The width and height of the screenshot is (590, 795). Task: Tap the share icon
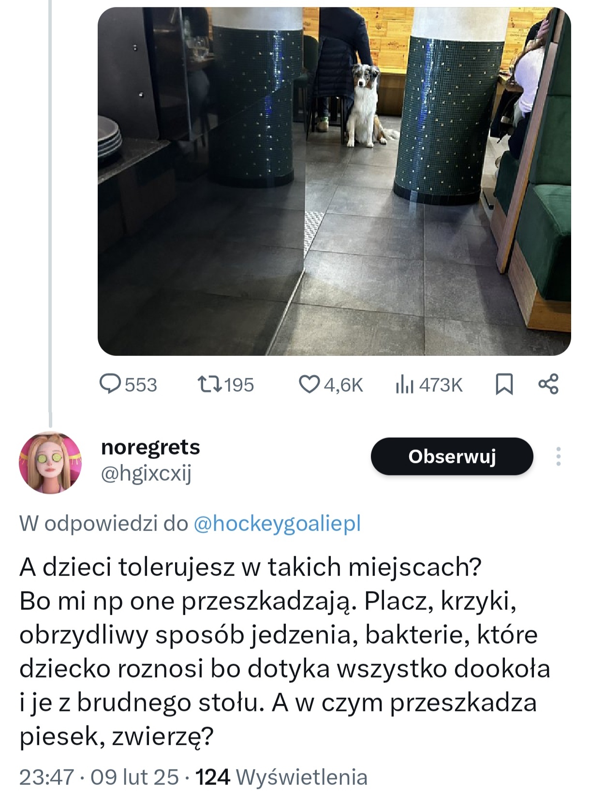[548, 384]
